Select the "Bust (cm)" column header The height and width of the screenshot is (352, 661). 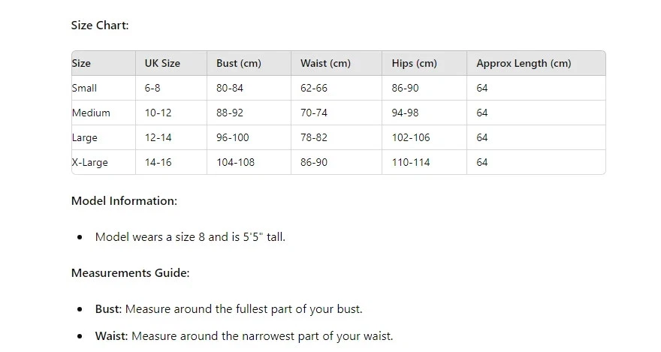238,64
